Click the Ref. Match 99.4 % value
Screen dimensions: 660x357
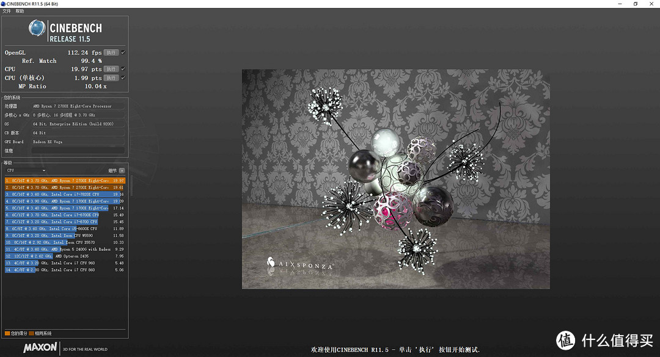point(91,61)
